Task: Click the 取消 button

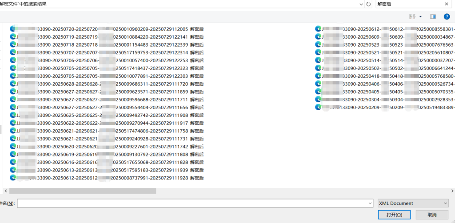Action: pyautogui.click(x=431, y=215)
